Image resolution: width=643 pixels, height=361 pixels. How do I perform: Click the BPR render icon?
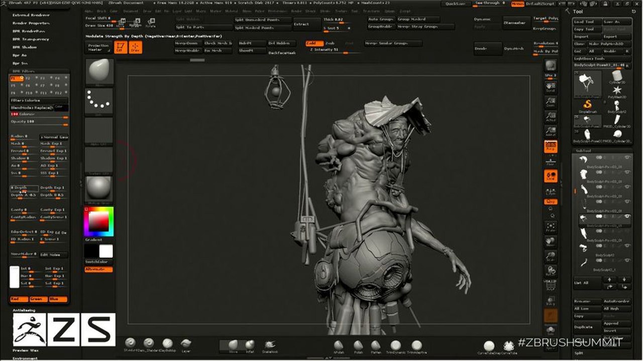coord(551,66)
